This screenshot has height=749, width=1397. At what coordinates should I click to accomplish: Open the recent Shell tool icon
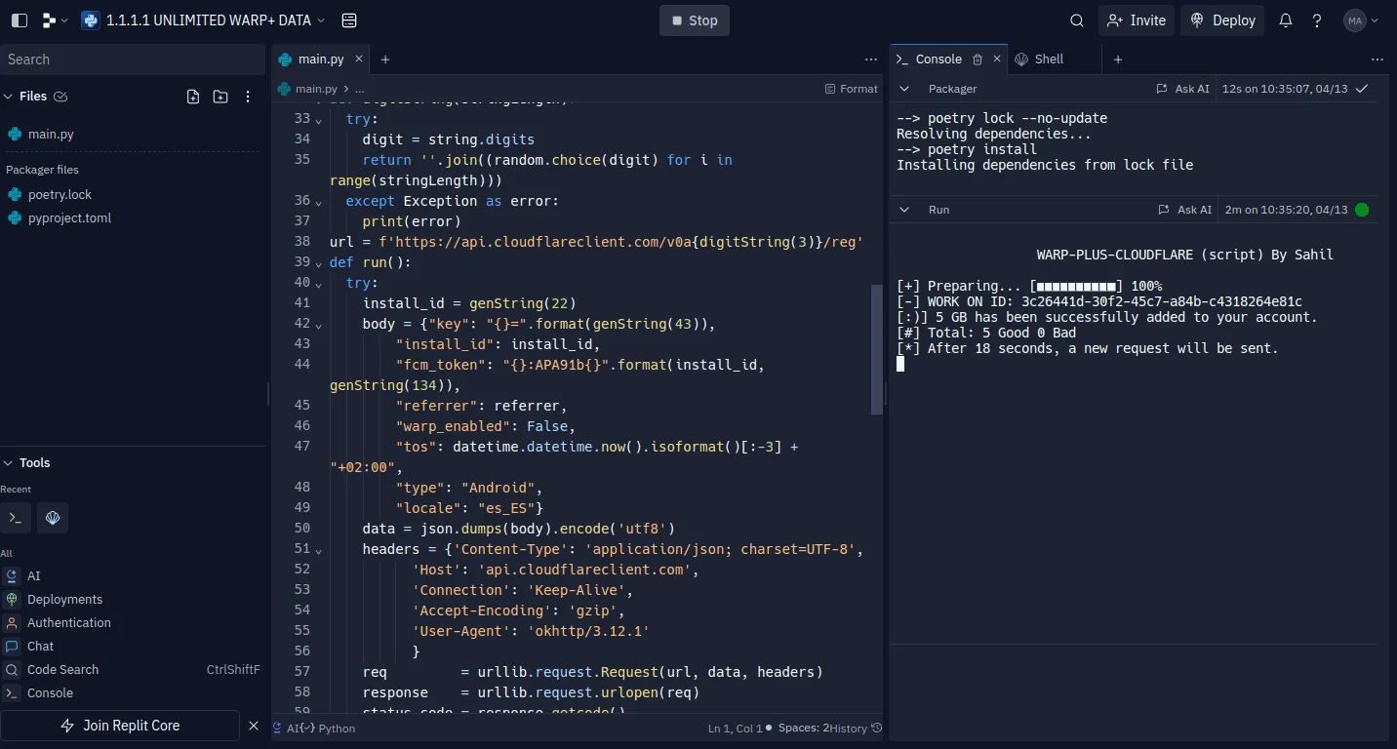click(53, 518)
